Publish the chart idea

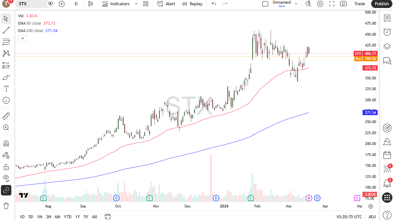point(382,4)
